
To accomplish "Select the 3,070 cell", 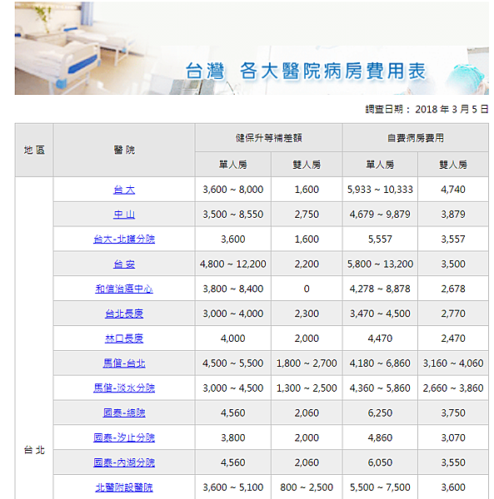I will pyautogui.click(x=453, y=438).
